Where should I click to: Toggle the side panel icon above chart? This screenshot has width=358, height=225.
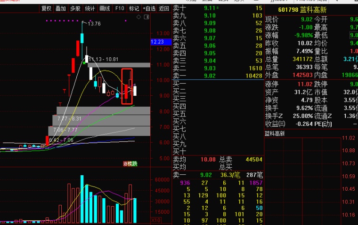[x=146, y=17]
